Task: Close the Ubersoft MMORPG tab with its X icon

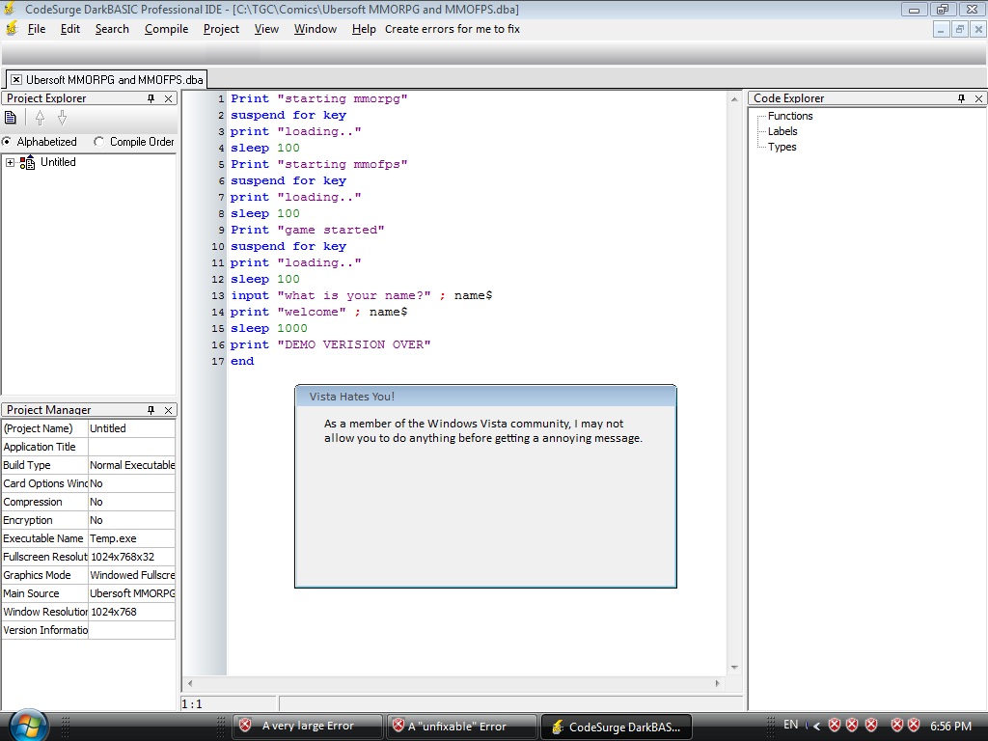Action: pyautogui.click(x=16, y=79)
